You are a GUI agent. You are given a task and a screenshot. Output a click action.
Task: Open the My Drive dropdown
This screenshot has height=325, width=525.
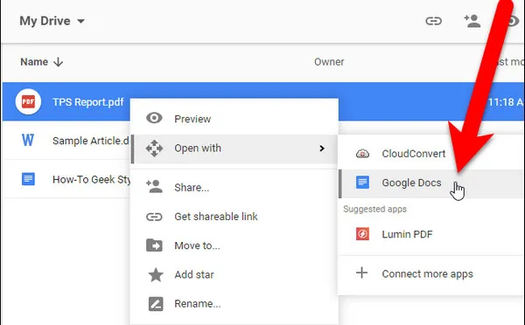click(x=80, y=21)
